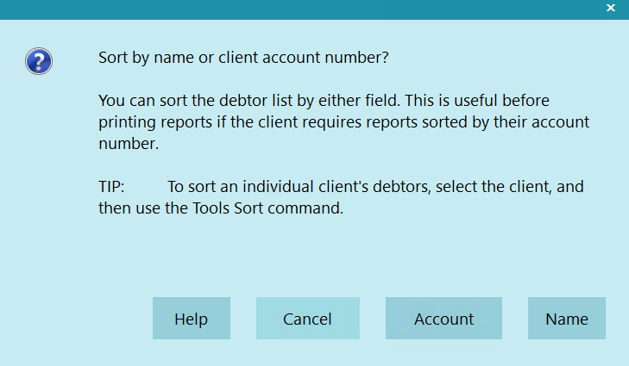
Task: Click the words 'either field' in the description
Action: 359,101
